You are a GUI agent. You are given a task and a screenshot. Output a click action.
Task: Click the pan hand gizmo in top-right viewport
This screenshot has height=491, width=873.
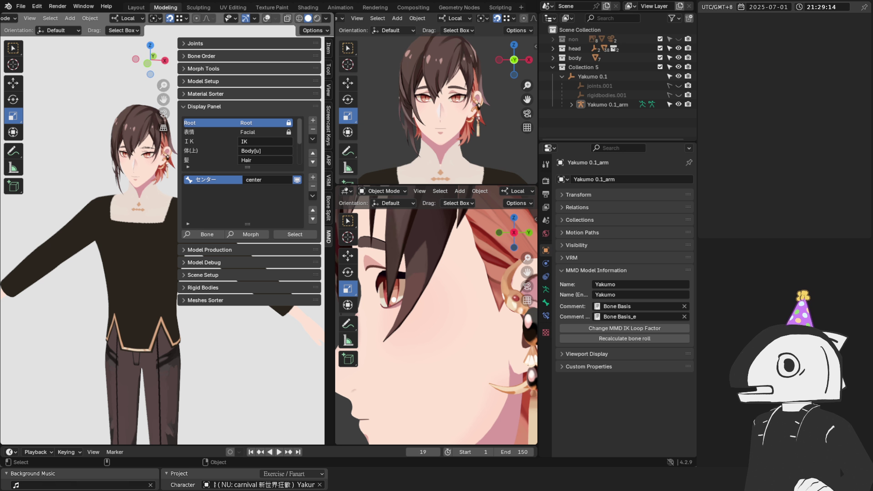pyautogui.click(x=527, y=100)
